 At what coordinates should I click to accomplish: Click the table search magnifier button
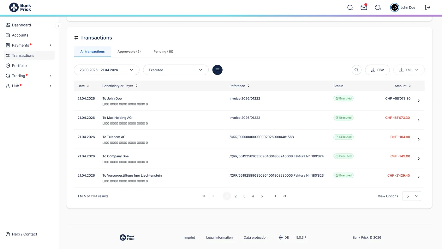pyautogui.click(x=356, y=70)
